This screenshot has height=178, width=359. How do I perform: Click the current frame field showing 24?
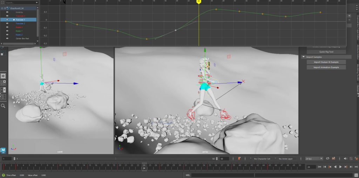(x=311, y=167)
